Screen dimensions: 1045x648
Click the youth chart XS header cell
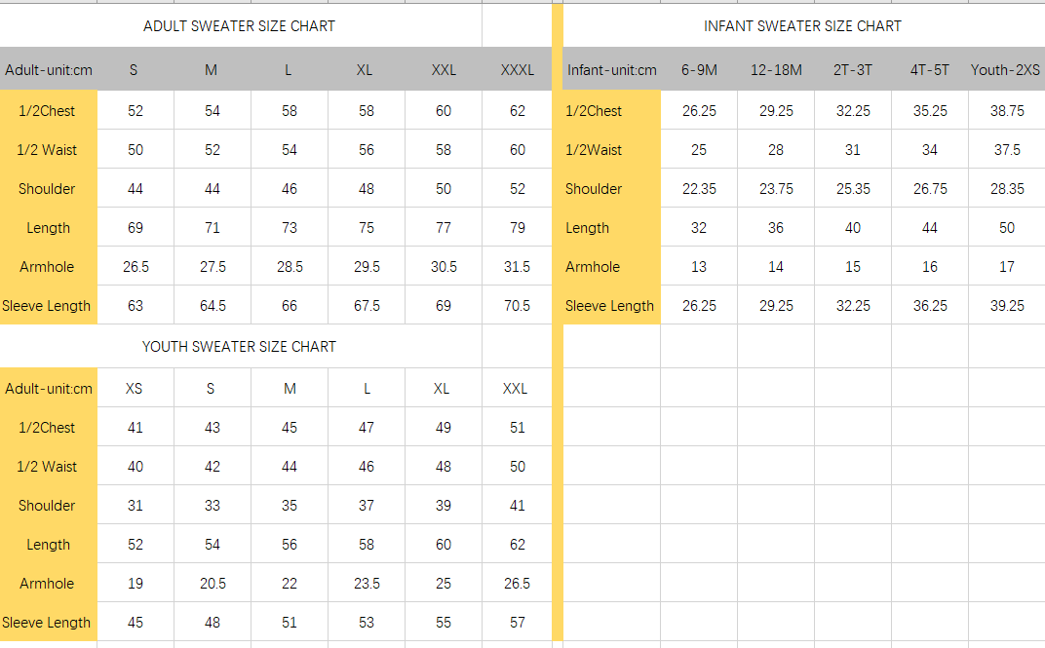point(135,389)
